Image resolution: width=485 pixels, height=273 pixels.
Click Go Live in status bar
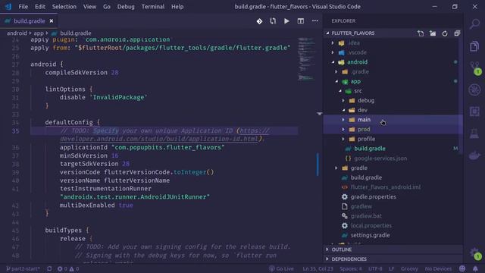[x=281, y=268]
